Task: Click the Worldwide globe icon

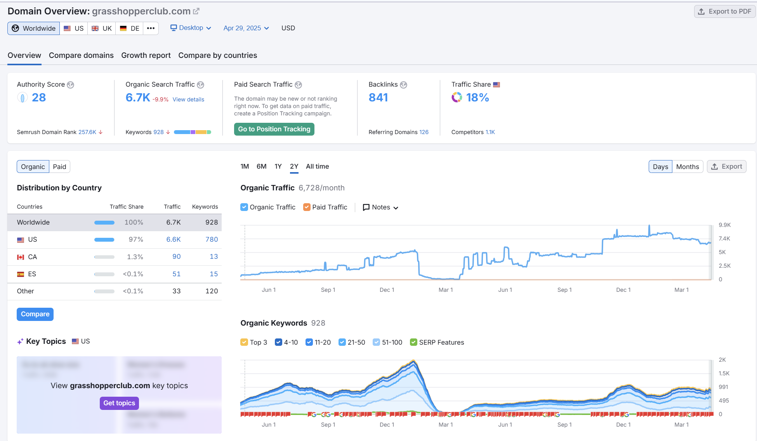Action: (x=16, y=28)
